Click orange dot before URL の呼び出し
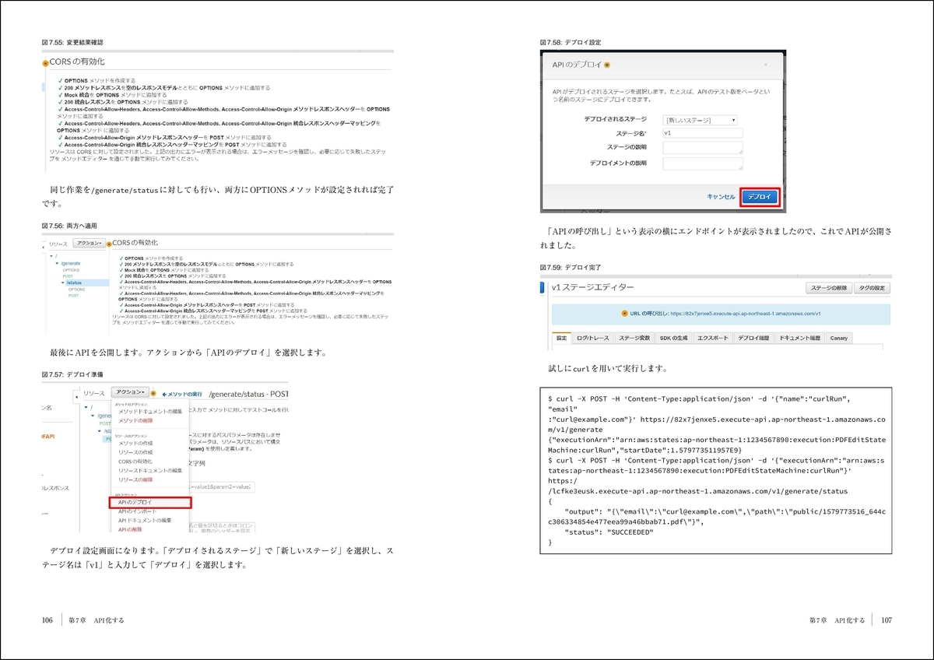 coord(624,314)
